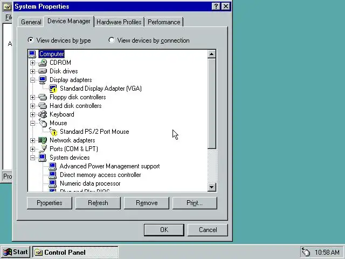This screenshot has height=259, width=345.
Task: Click the Disk drives icon
Action: point(43,71)
